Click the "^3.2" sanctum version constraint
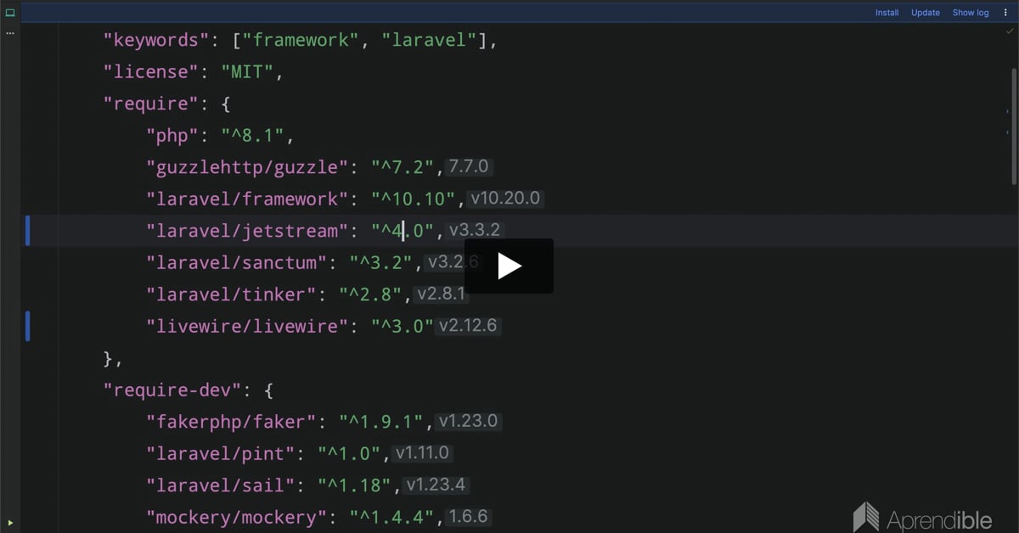This screenshot has width=1019, height=533. point(381,262)
